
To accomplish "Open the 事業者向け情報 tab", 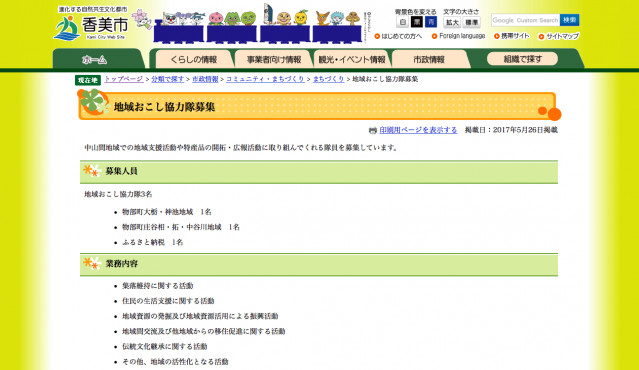I will (273, 60).
